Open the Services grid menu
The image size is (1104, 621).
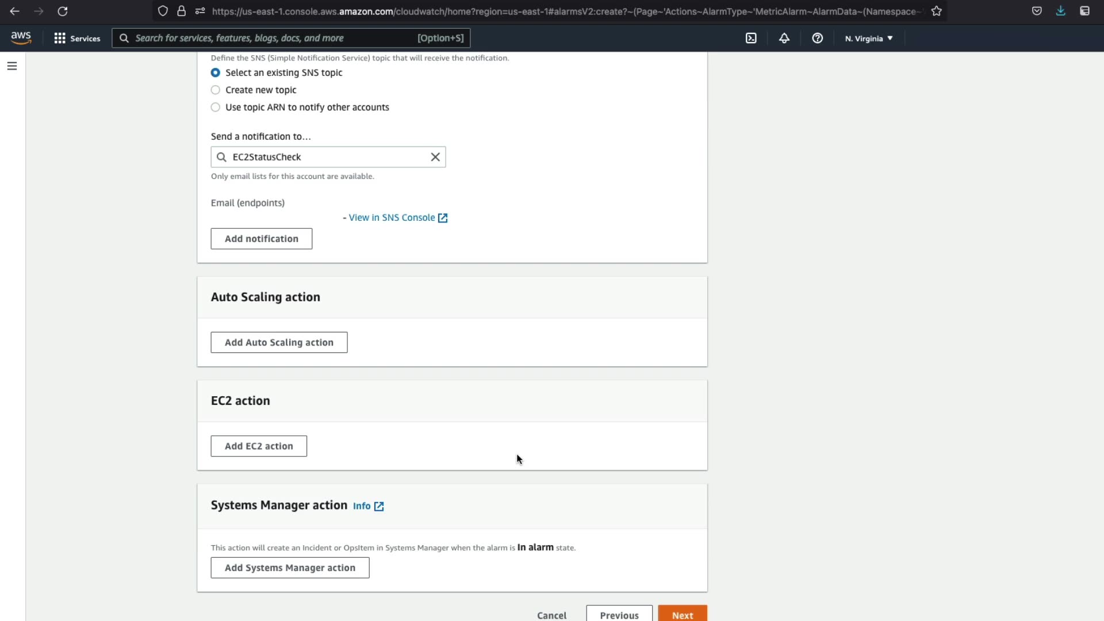coord(77,39)
